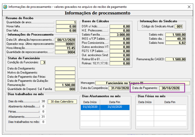The height and width of the screenshot is (137, 195).
Task: Click the Dias trabalhados no mês value
Action: pyautogui.click(x=43, y=122)
